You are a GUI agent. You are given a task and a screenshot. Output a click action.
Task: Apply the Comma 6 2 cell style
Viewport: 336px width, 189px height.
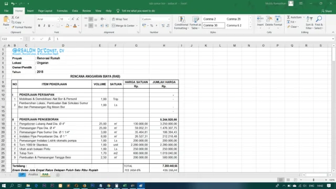(x=237, y=25)
